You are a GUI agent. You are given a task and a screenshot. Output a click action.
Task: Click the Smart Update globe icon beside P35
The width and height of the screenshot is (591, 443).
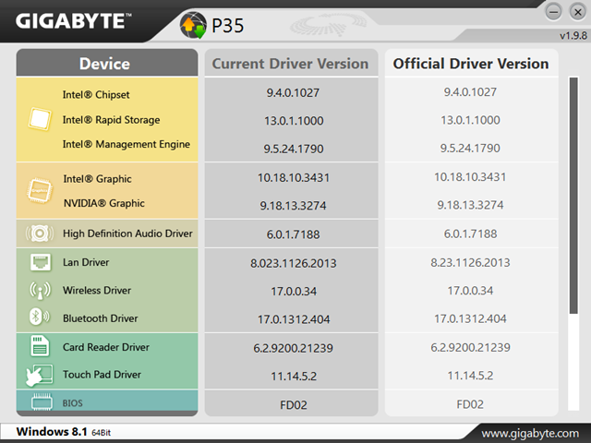(x=193, y=25)
